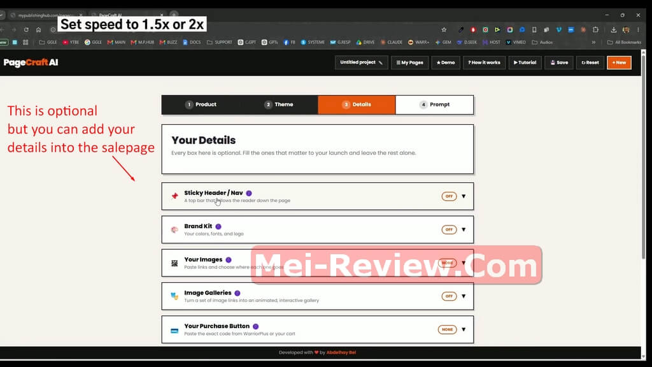Go to step 4 Prompt tab
The image size is (652, 367).
(434, 104)
